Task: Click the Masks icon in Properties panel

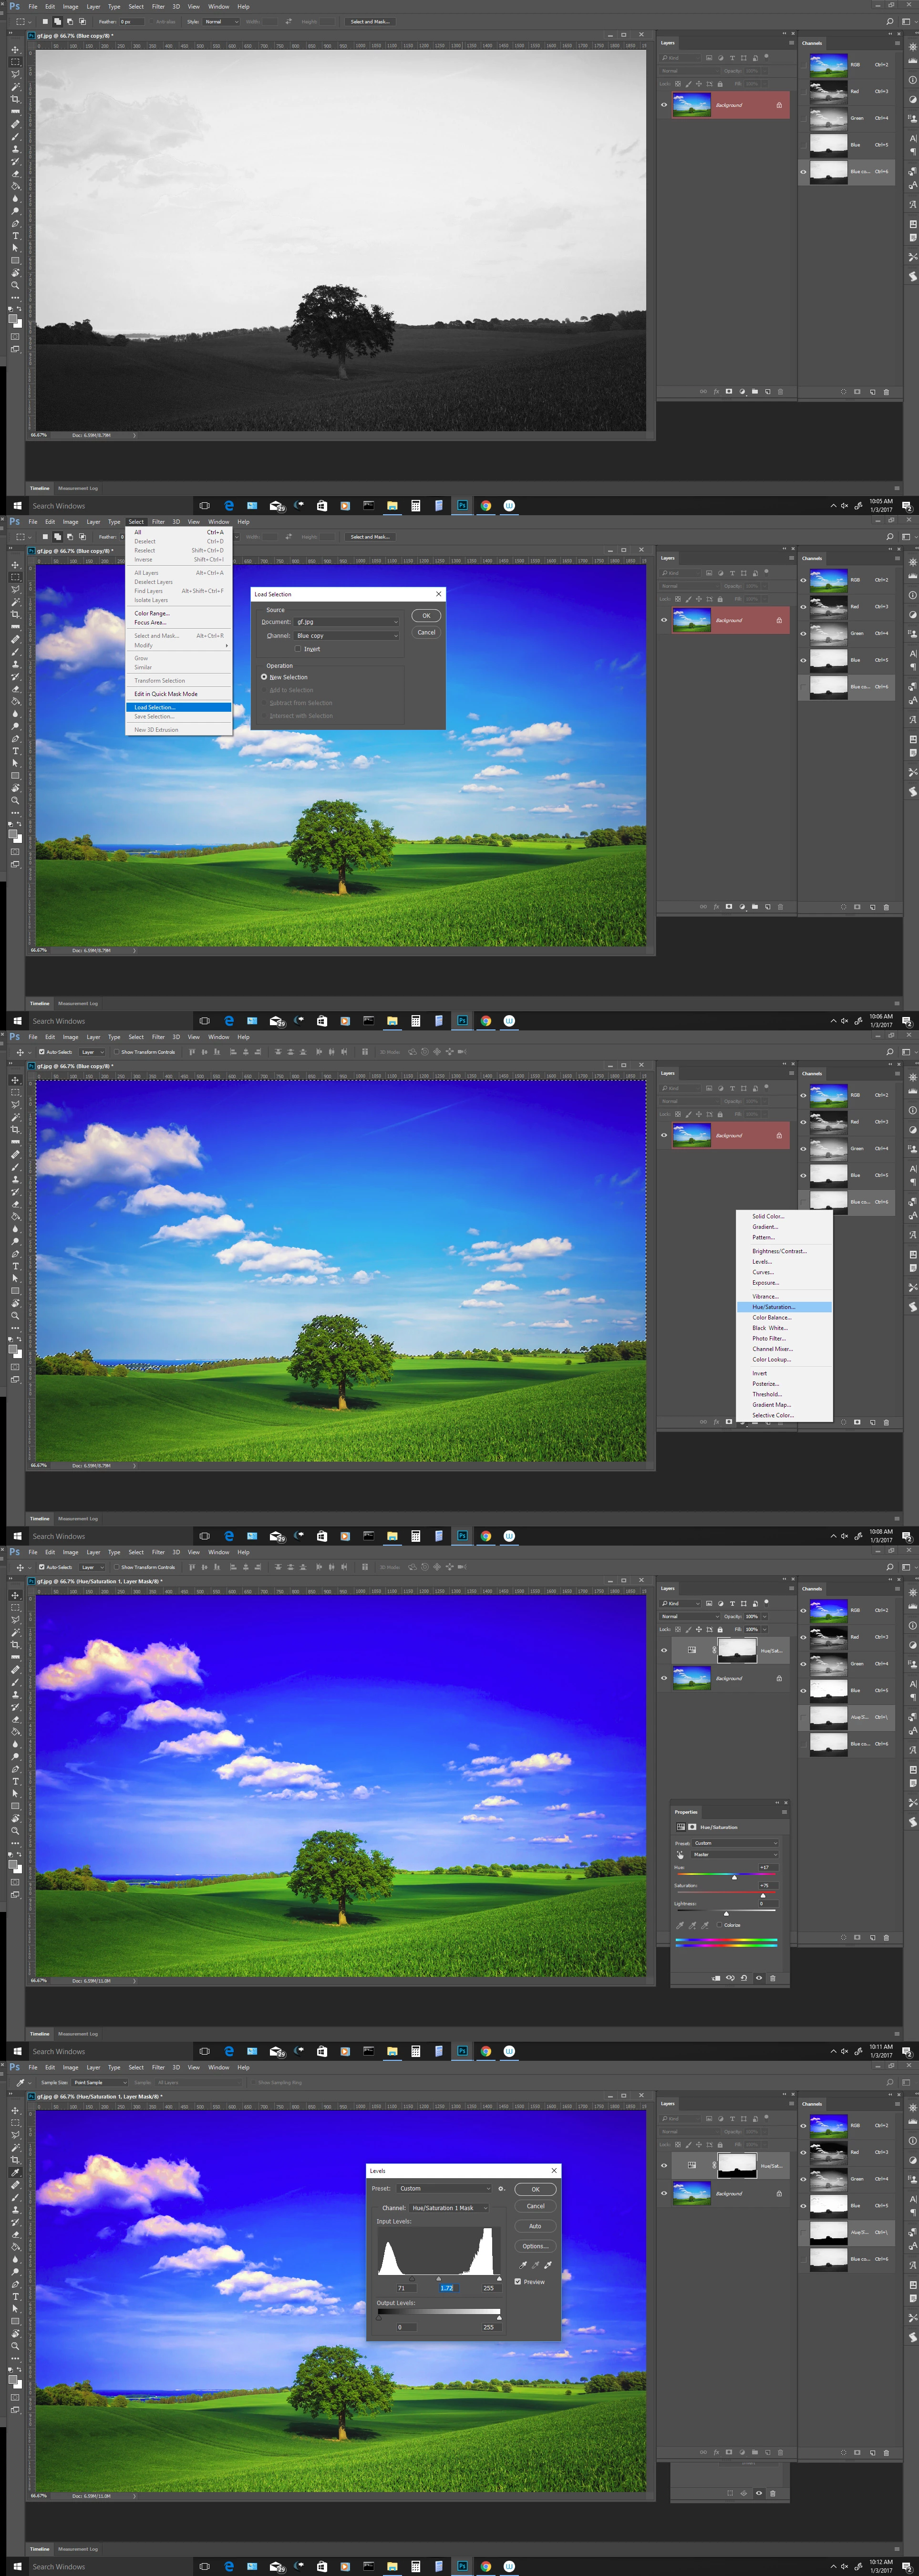Action: 692,1827
